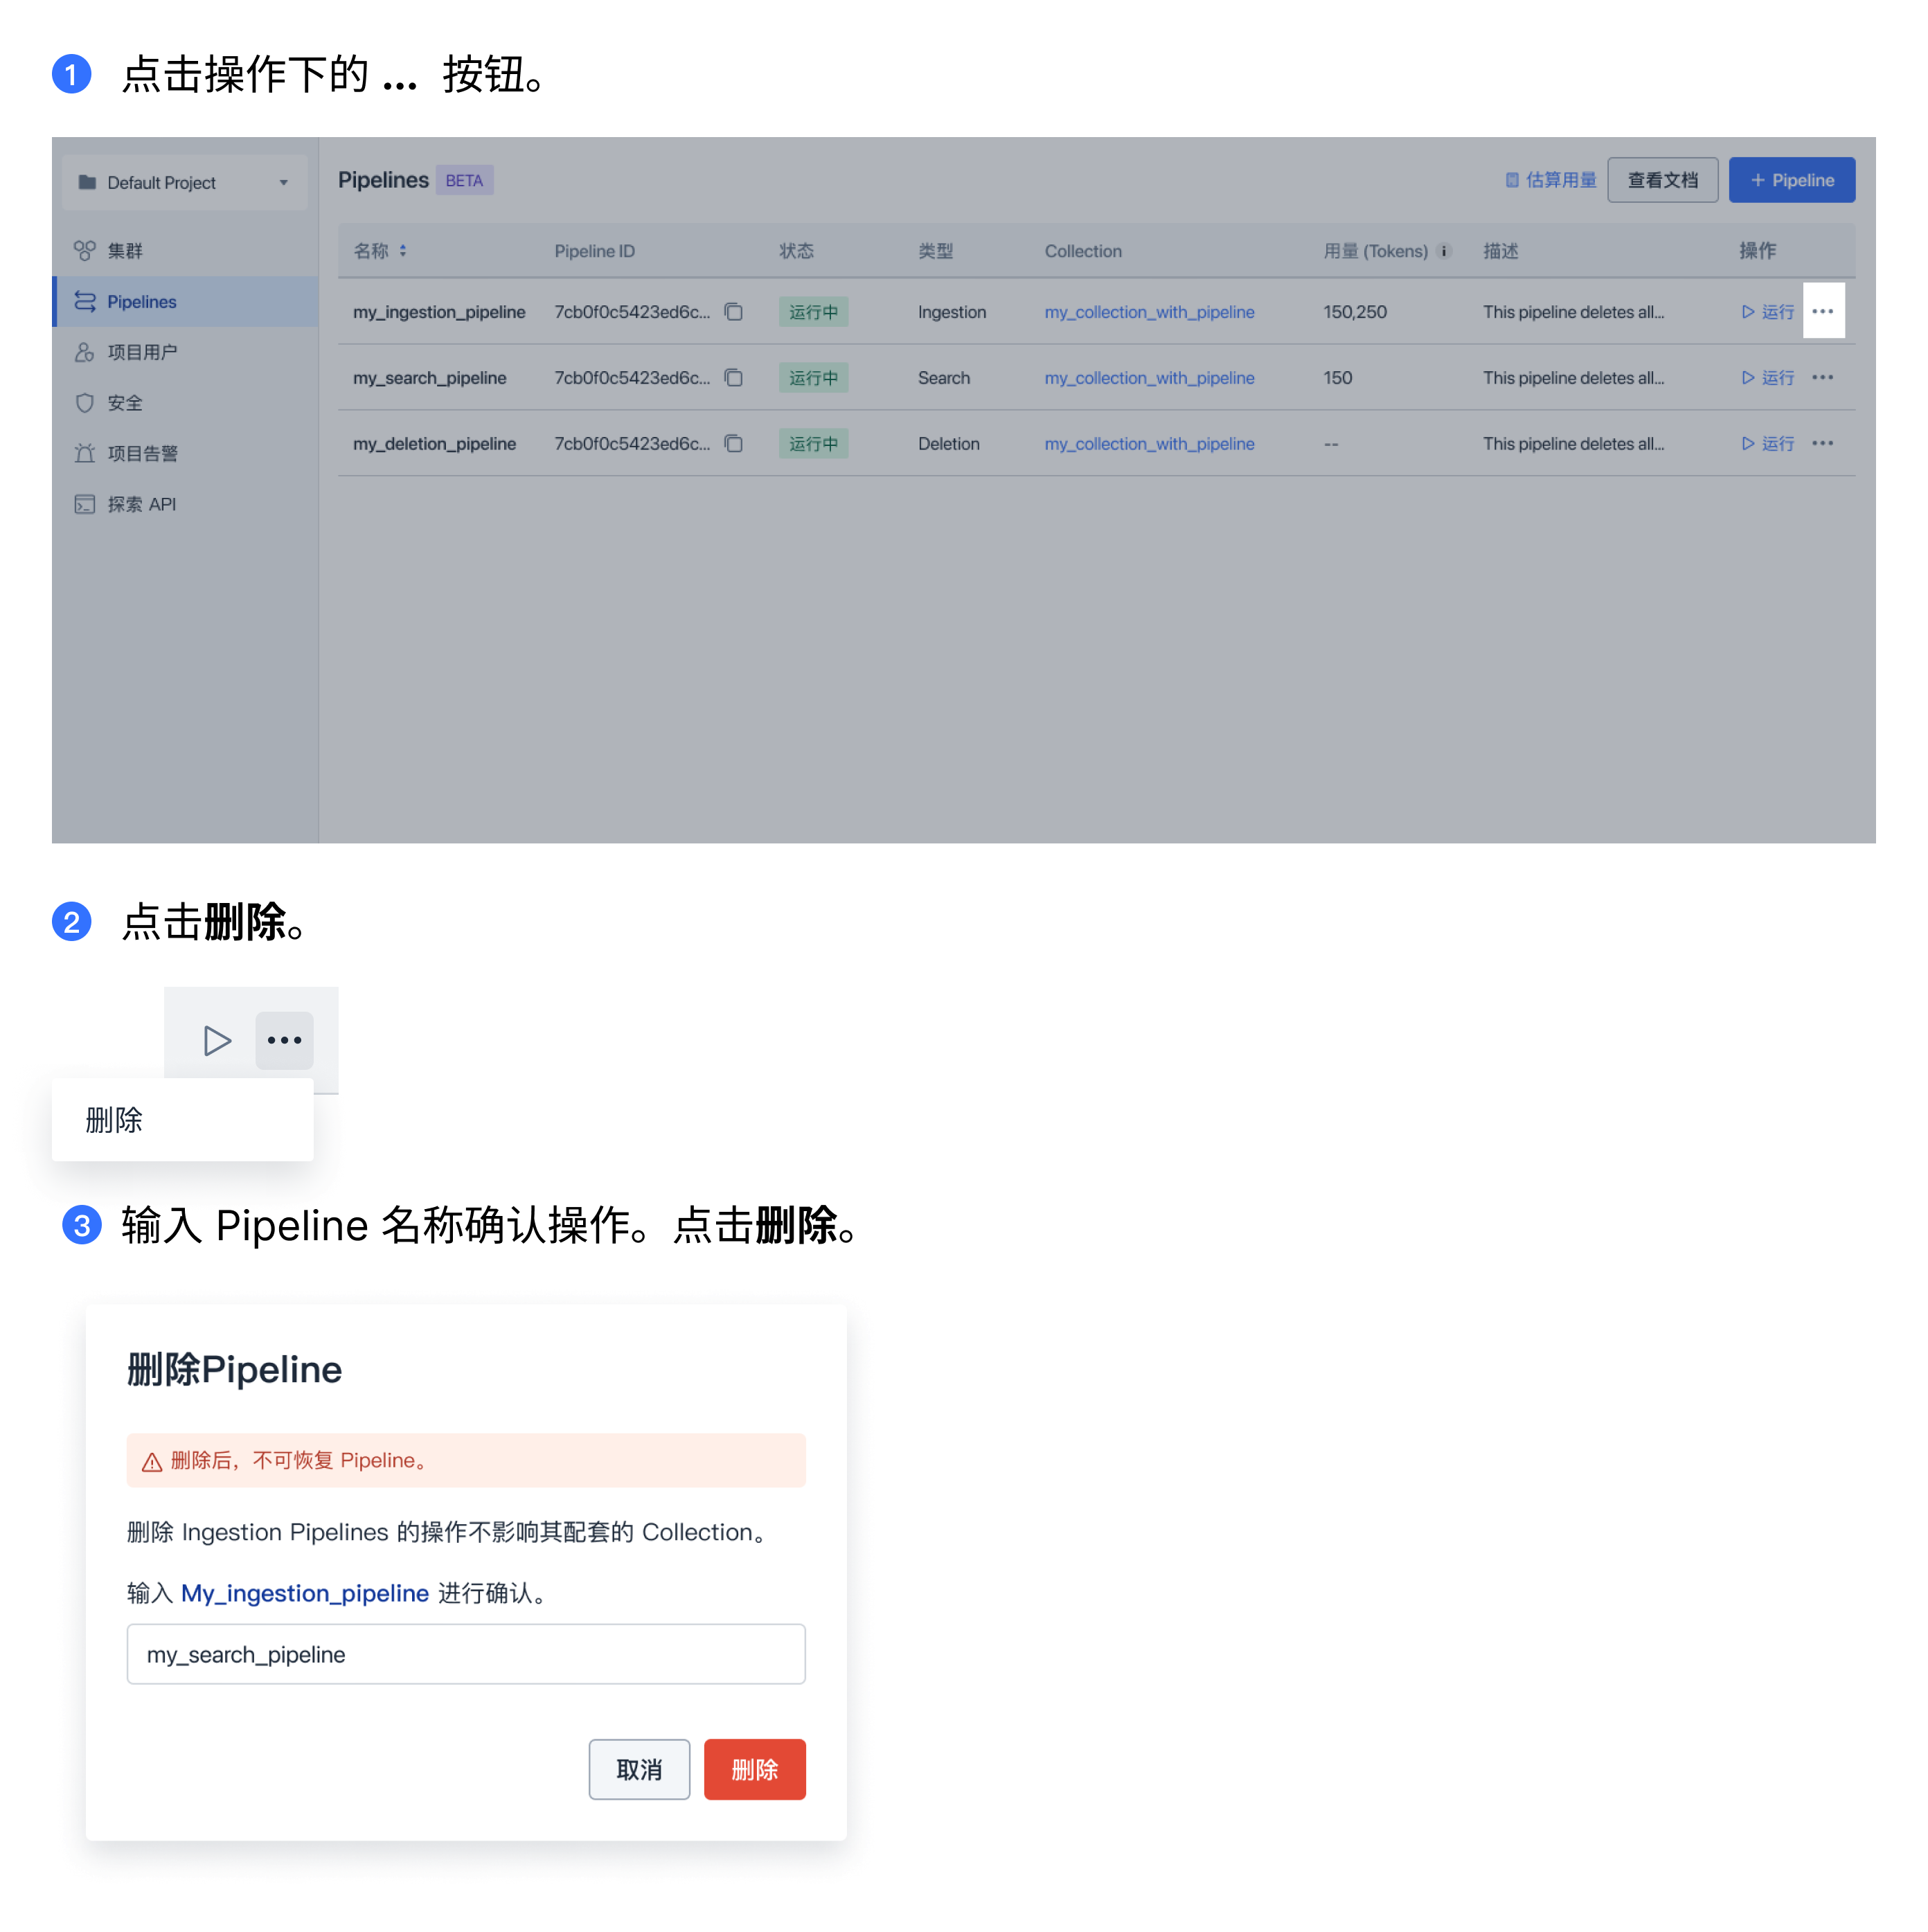Open collection link in my_ingestion_pipeline row

1149,312
